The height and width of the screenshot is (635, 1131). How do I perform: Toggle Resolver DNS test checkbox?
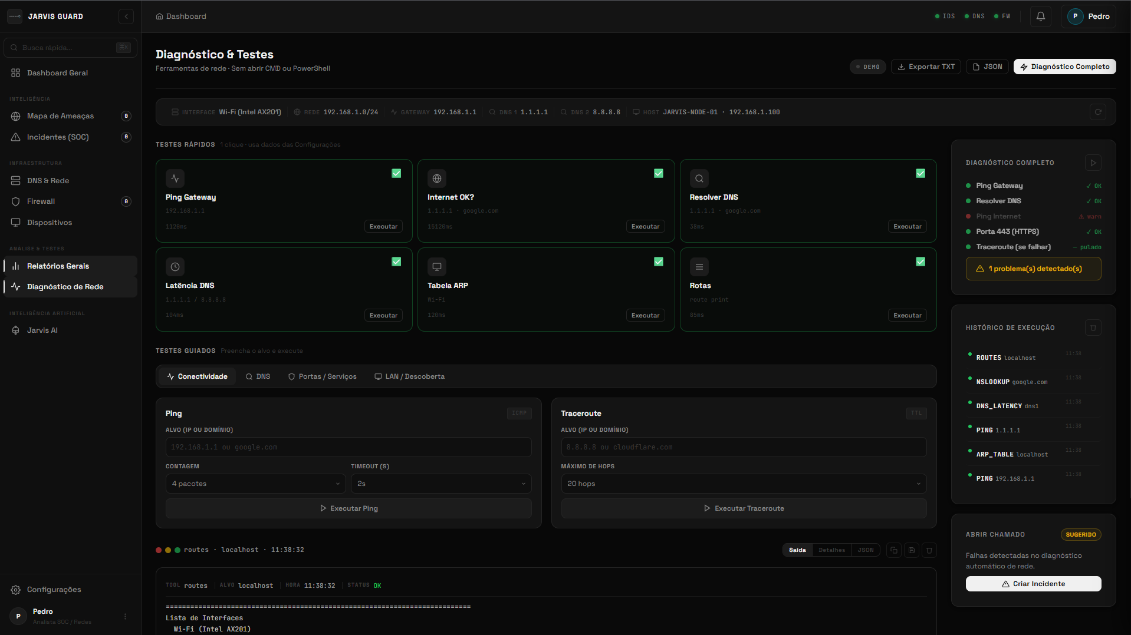click(x=920, y=173)
